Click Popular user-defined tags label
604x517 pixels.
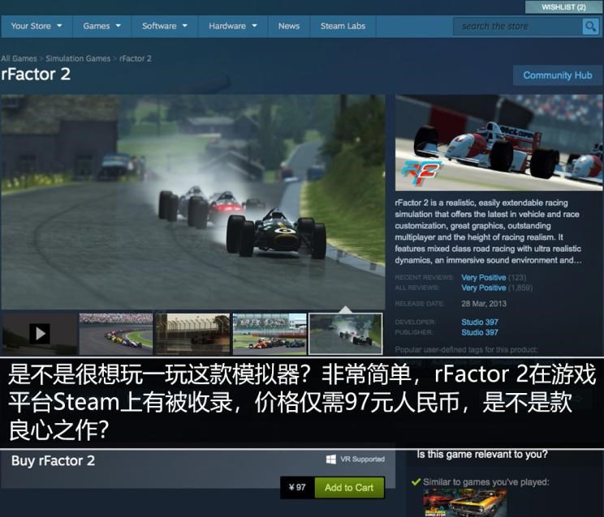466,350
